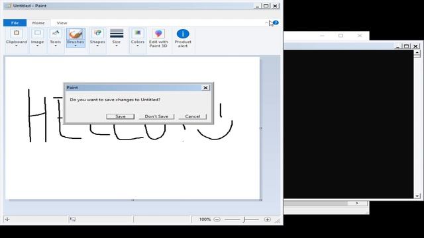Open the Size line thickness menu

point(117,38)
